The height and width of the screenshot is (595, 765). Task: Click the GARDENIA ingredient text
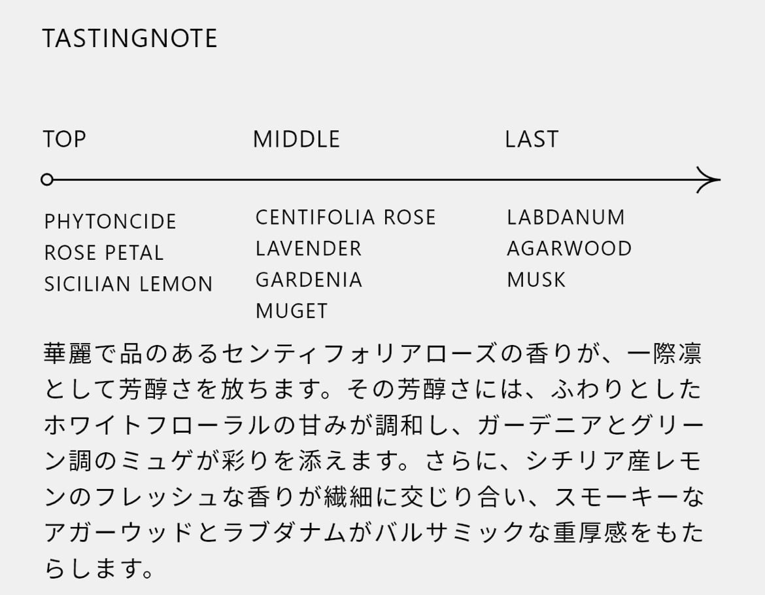[x=309, y=280]
